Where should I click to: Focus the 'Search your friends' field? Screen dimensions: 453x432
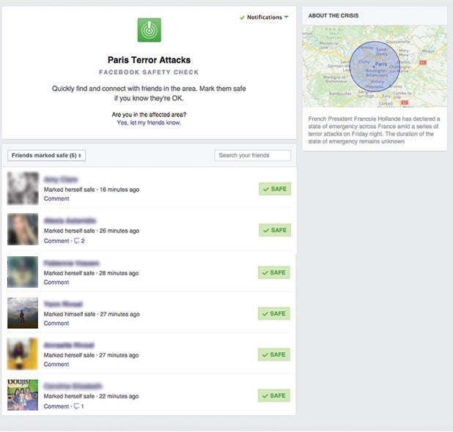(252, 155)
